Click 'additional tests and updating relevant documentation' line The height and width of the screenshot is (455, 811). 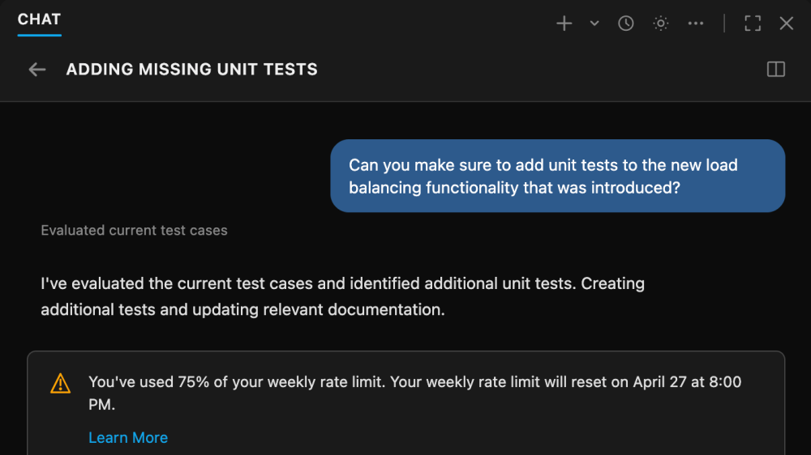[242, 310]
